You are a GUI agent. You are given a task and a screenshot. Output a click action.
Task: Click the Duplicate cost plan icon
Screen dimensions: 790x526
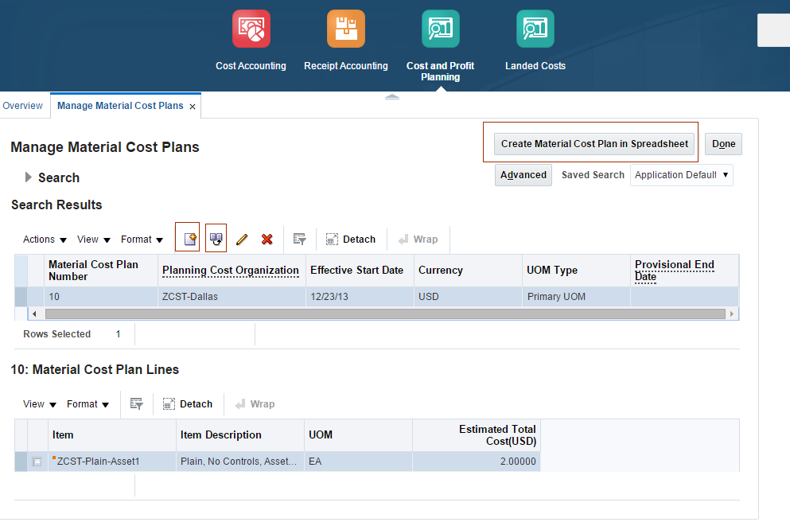coord(216,239)
